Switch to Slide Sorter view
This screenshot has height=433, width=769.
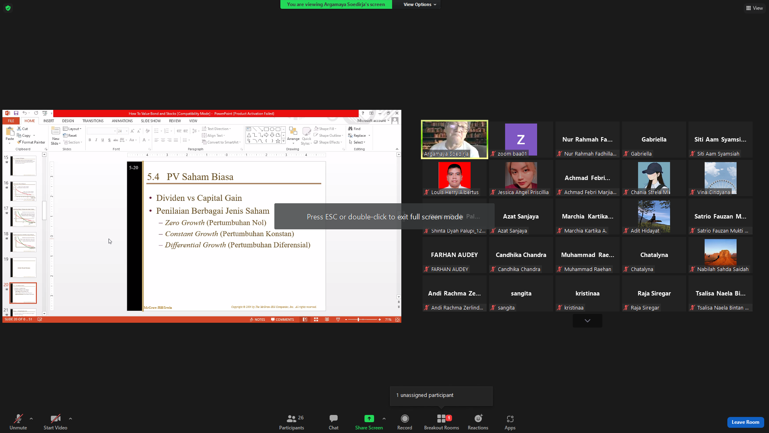(x=316, y=320)
